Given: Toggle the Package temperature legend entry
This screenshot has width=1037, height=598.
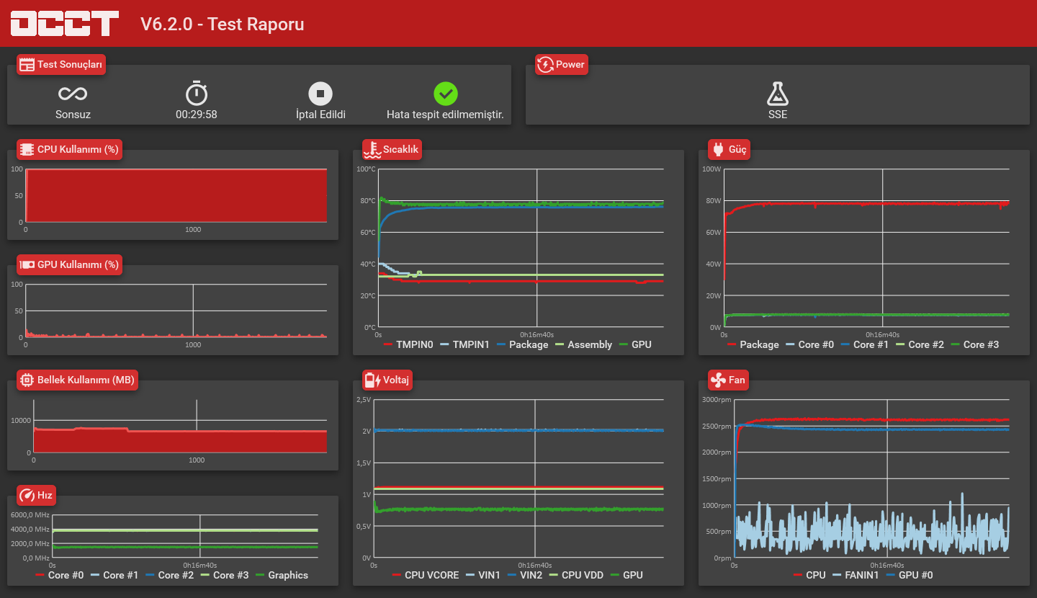Looking at the screenshot, I should tap(522, 344).
